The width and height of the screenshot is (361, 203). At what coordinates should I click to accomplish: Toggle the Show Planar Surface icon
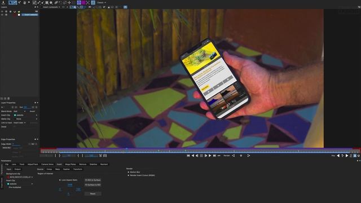[x=79, y=2]
